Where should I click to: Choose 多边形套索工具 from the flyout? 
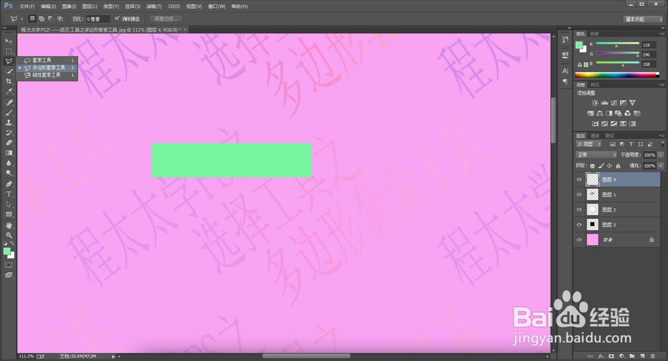point(47,67)
